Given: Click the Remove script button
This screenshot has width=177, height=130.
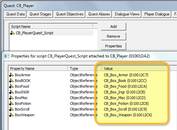Looking at the screenshot, I should pyautogui.click(x=114, y=36).
